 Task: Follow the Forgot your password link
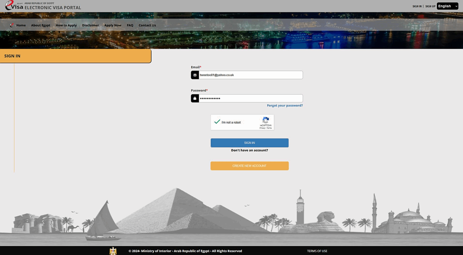pyautogui.click(x=285, y=105)
